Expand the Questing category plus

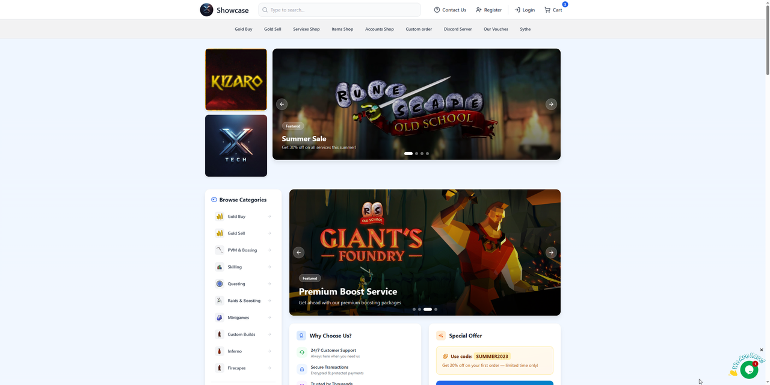pos(270,284)
